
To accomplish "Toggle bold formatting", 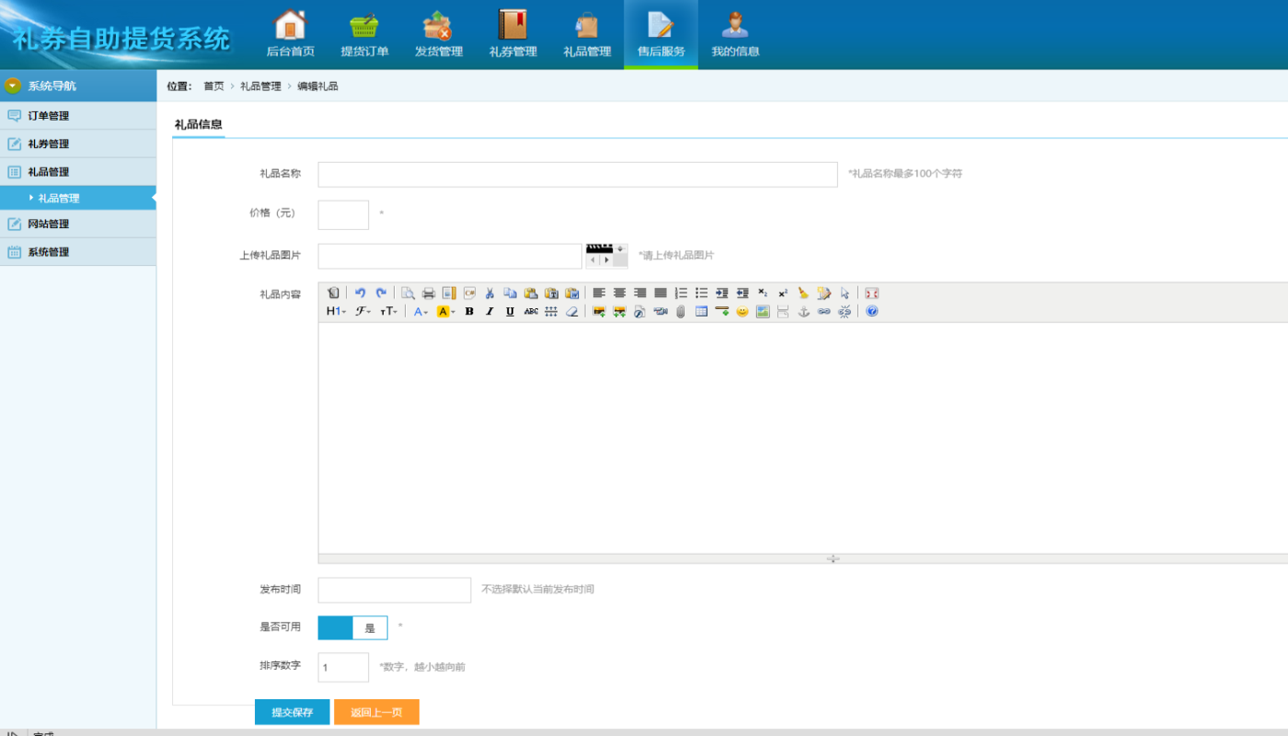I will point(469,312).
